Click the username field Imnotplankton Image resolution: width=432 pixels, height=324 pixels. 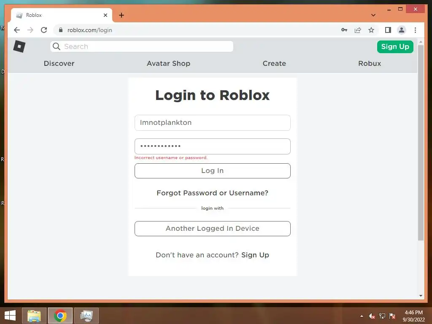(x=213, y=123)
